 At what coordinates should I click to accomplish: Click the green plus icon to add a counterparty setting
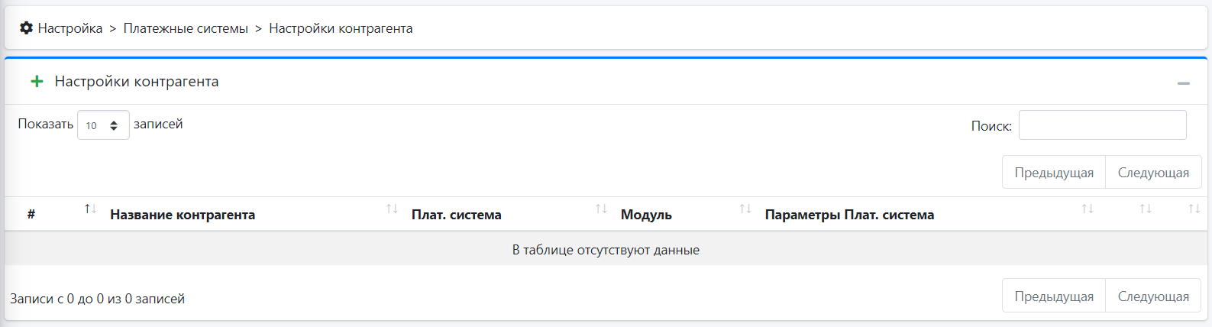coord(37,81)
